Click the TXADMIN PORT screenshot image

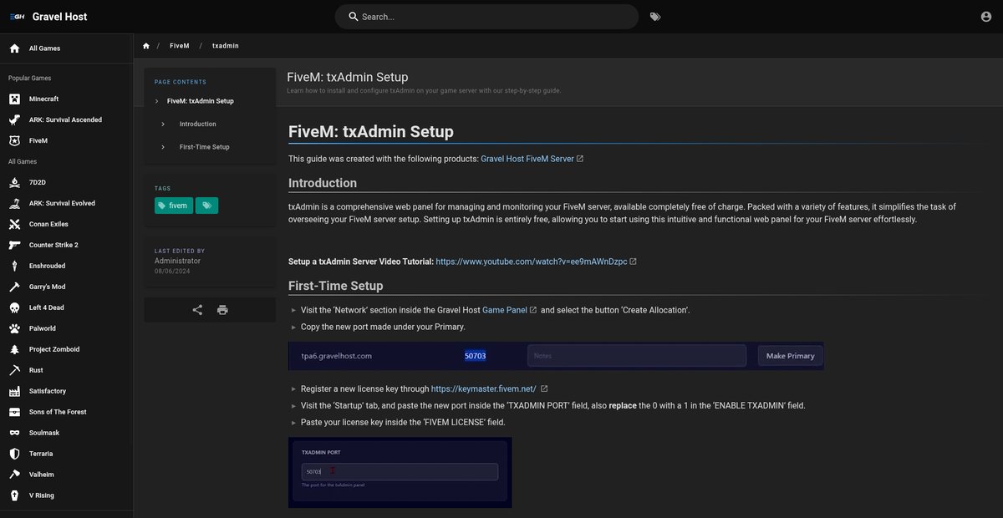coord(400,472)
